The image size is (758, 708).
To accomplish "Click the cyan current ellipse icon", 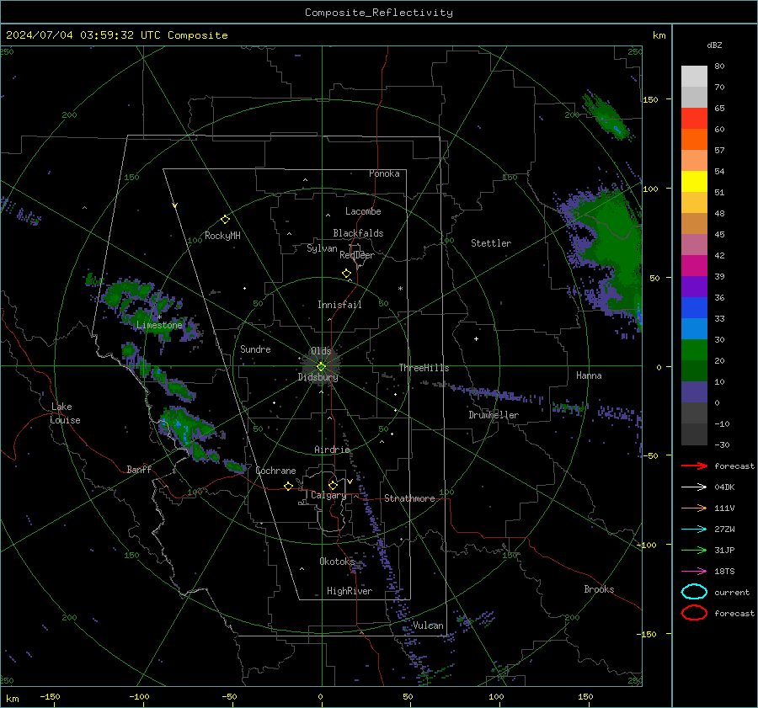I will 694,592.
